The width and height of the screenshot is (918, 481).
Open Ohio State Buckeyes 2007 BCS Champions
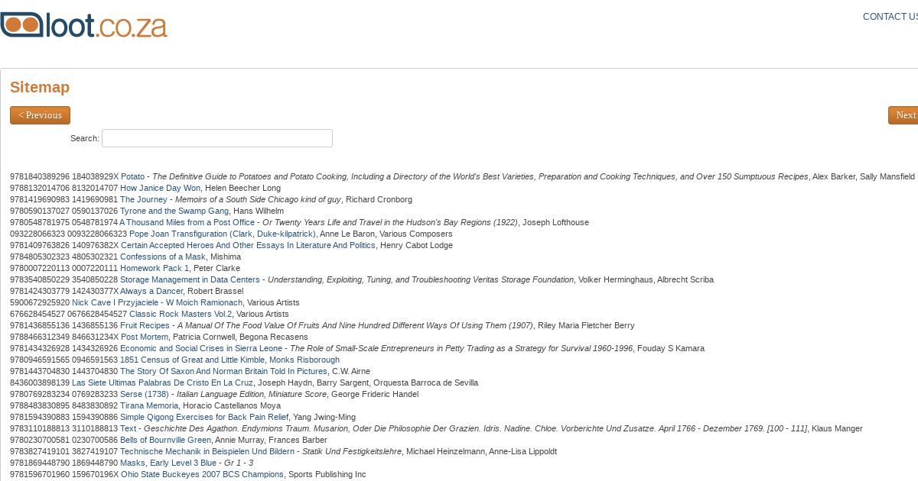click(x=202, y=474)
